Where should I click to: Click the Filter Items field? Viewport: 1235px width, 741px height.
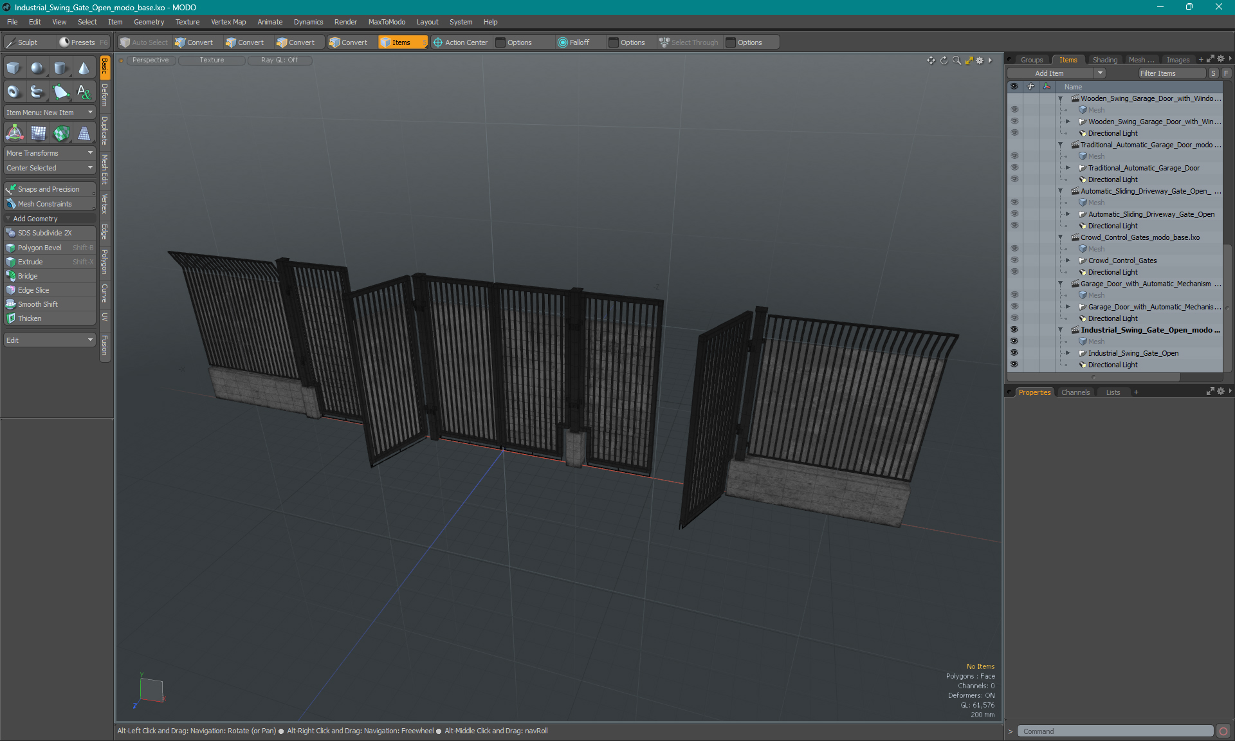[1171, 73]
